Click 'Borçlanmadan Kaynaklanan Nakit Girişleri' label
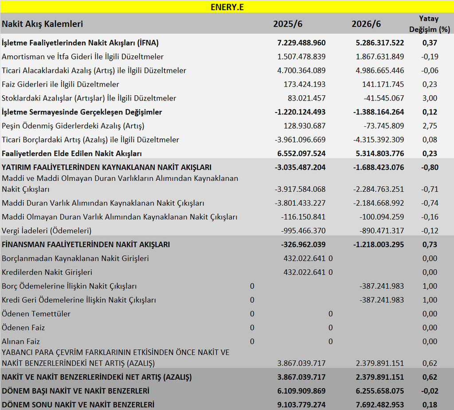Screen dimensions: 454x410 coord(75,258)
